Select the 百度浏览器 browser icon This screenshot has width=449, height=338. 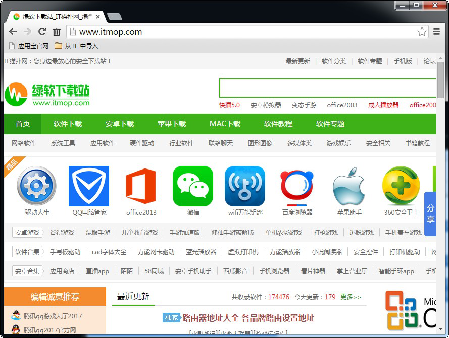pyautogui.click(x=296, y=186)
